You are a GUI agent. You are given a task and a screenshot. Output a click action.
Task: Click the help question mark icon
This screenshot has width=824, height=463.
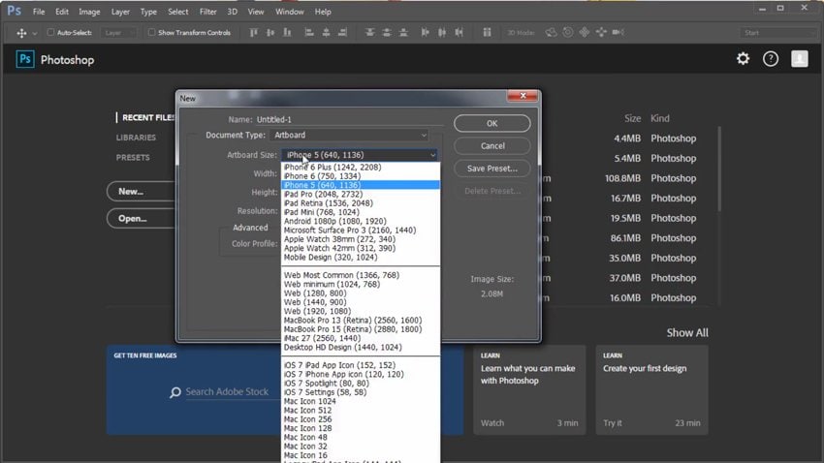(x=771, y=59)
